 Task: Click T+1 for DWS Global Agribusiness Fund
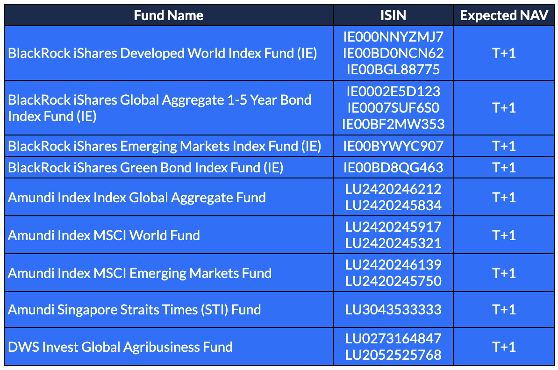tap(504, 347)
